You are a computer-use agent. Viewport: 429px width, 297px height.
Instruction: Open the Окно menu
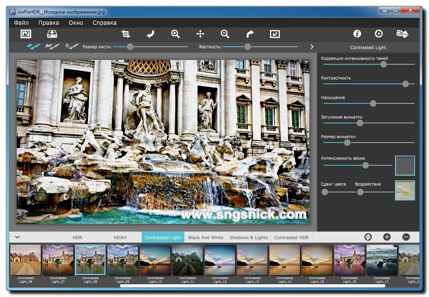[x=76, y=23]
